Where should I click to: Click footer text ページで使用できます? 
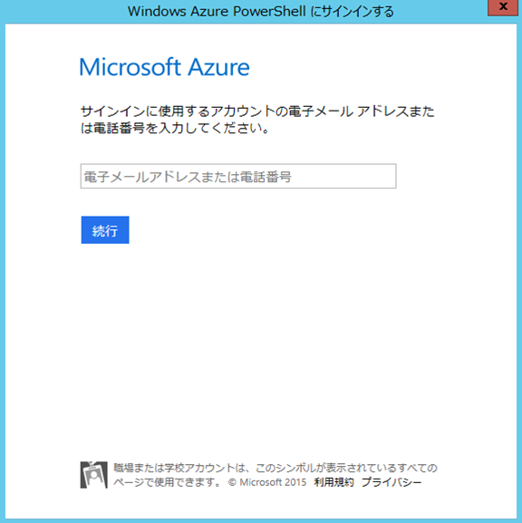167,482
